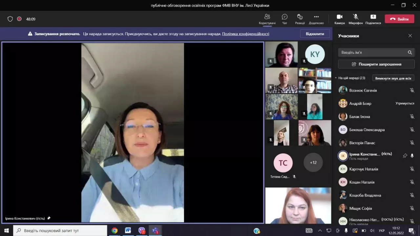Close the Учасники panel
420x236 pixels.
(410, 36)
